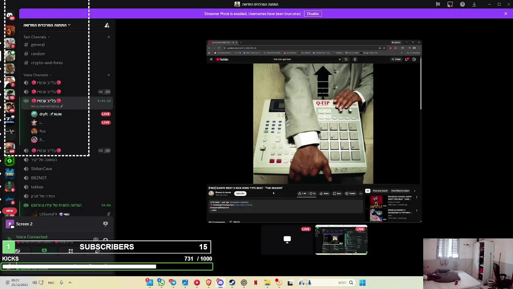Add a channel under Voice Channels
The image size is (513, 289).
coord(109,75)
